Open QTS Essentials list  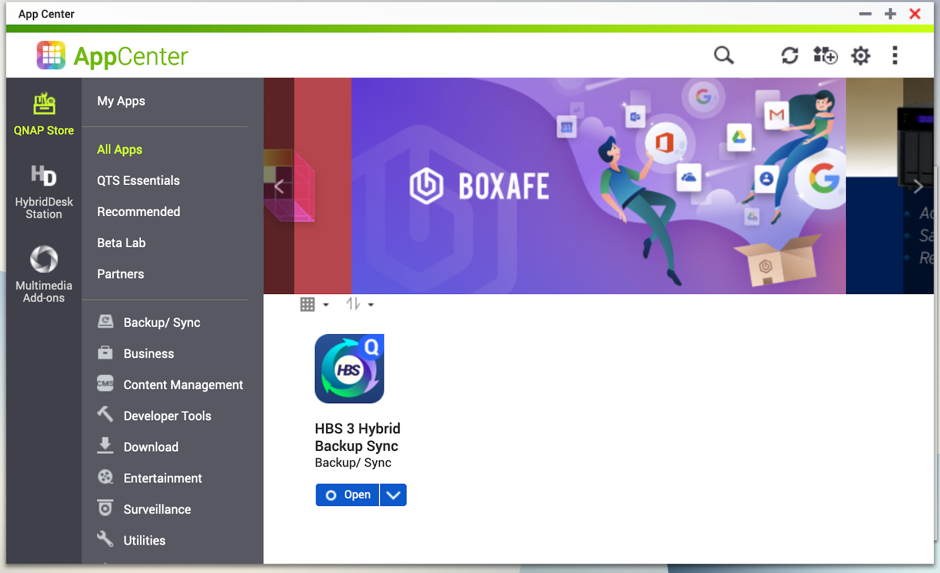138,180
